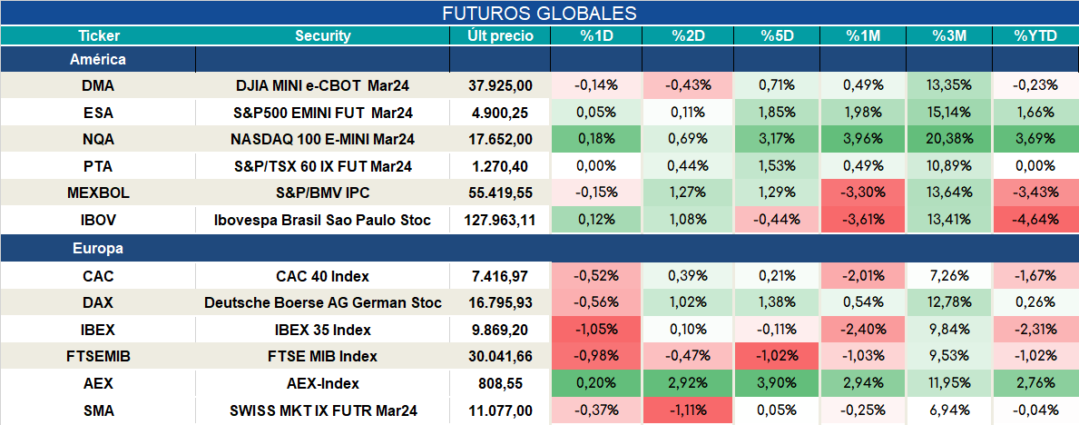1079x425 pixels.
Task: Click the red -4,64% IBOV YTD cell
Action: pyautogui.click(x=1035, y=220)
